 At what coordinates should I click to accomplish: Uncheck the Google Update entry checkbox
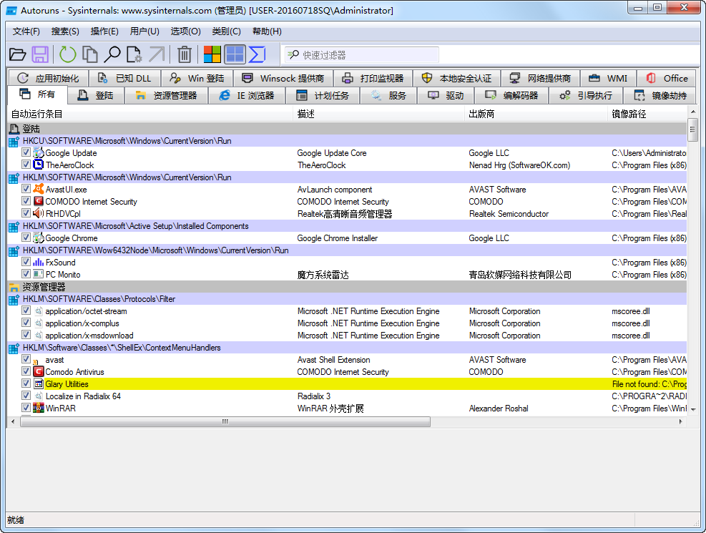click(26, 153)
